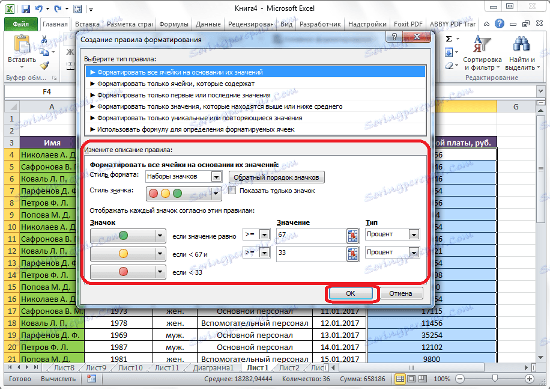The image size is (550, 389).
Task: Click the blue Excel Help question mark icon
Action: [x=500, y=24]
